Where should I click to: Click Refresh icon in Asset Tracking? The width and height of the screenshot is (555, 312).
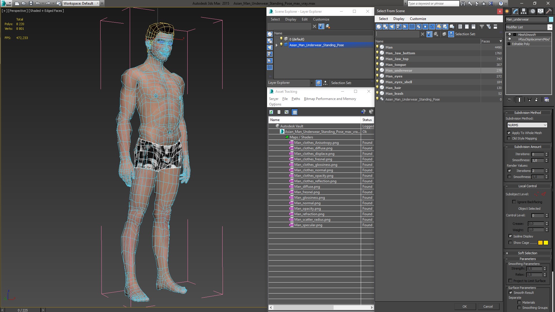coord(271,112)
